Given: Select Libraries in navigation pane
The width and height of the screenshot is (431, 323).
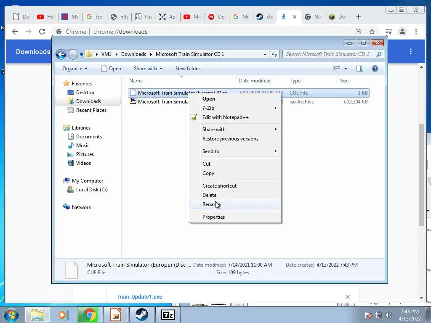Looking at the screenshot, I should [81, 128].
